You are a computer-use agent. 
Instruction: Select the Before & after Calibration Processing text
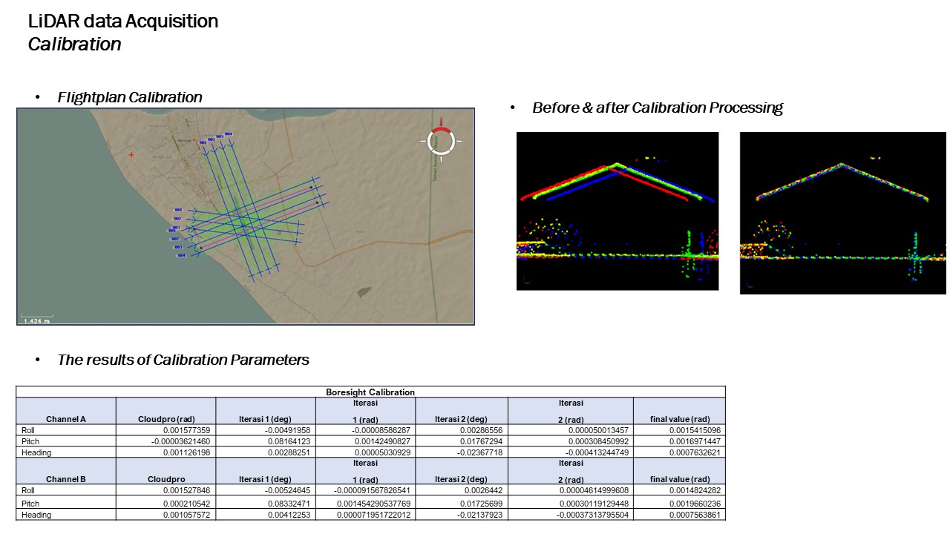(x=657, y=108)
